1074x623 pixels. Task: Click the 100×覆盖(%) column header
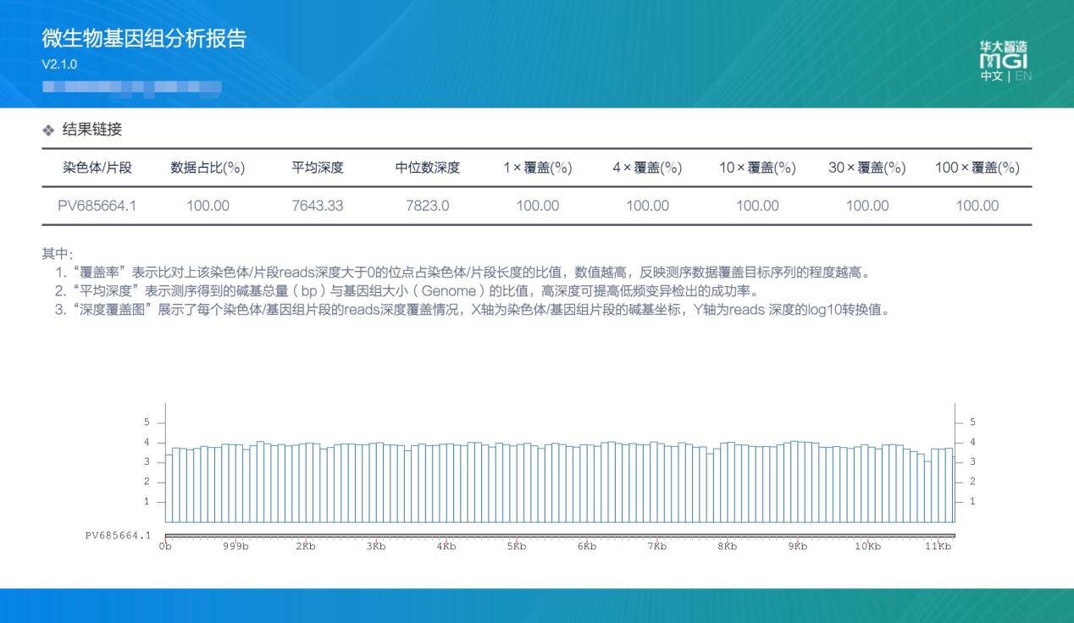[x=977, y=168]
